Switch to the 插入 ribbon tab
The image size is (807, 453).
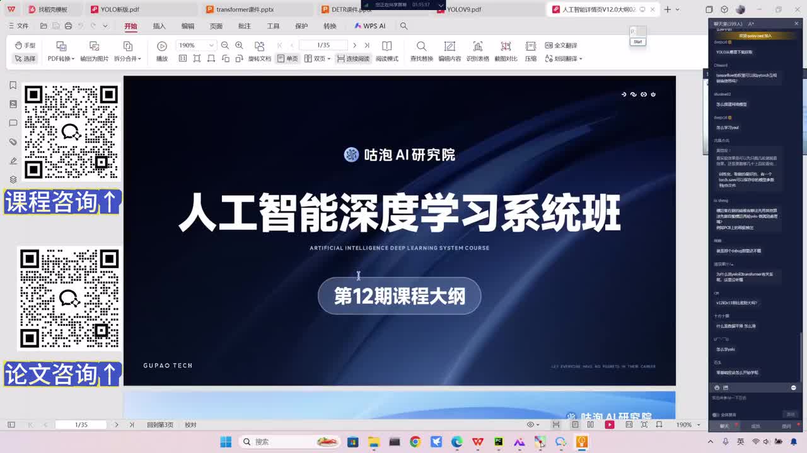click(160, 26)
